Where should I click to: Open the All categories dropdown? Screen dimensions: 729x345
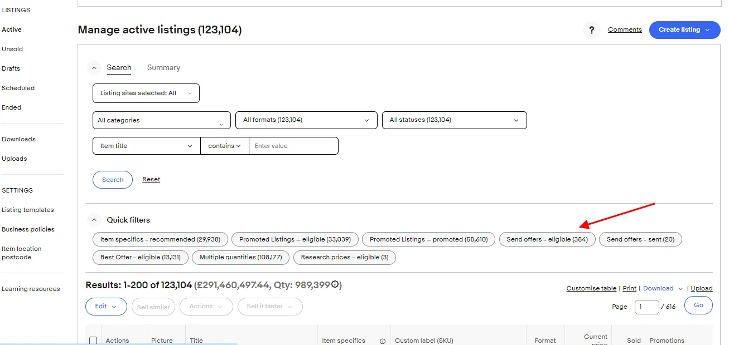pos(162,120)
